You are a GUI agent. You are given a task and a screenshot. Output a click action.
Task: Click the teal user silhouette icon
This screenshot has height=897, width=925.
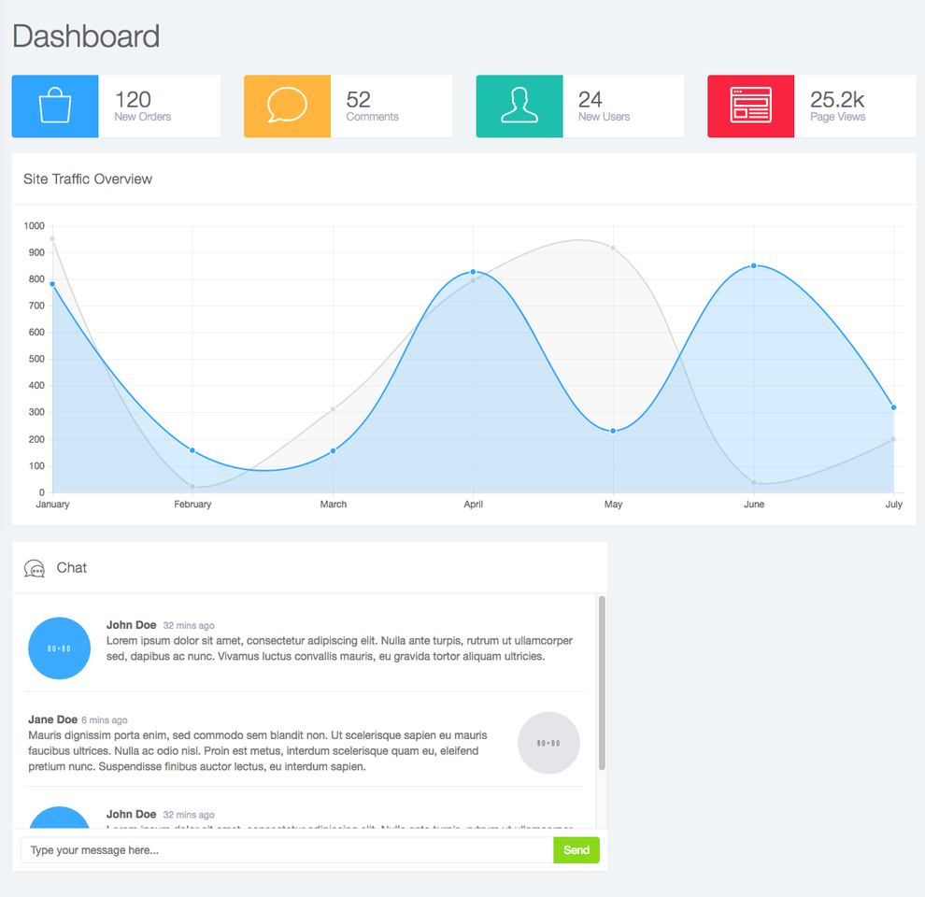519,105
